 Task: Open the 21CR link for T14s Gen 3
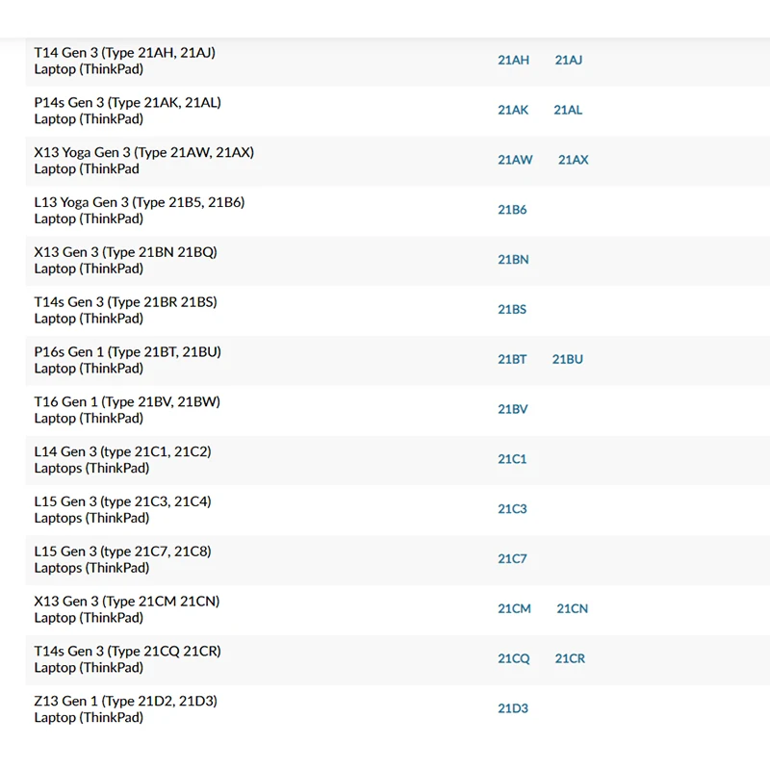click(570, 658)
